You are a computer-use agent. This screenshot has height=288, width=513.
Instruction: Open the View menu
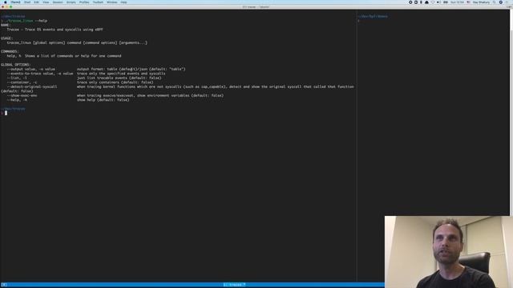(46, 2)
